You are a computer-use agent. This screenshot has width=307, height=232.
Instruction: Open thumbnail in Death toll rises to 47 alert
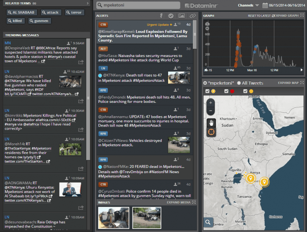(x=179, y=78)
